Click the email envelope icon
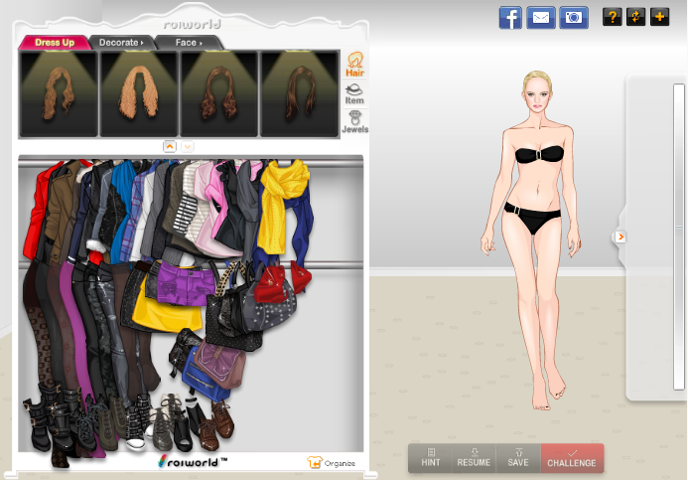The height and width of the screenshot is (480, 688). point(541,17)
